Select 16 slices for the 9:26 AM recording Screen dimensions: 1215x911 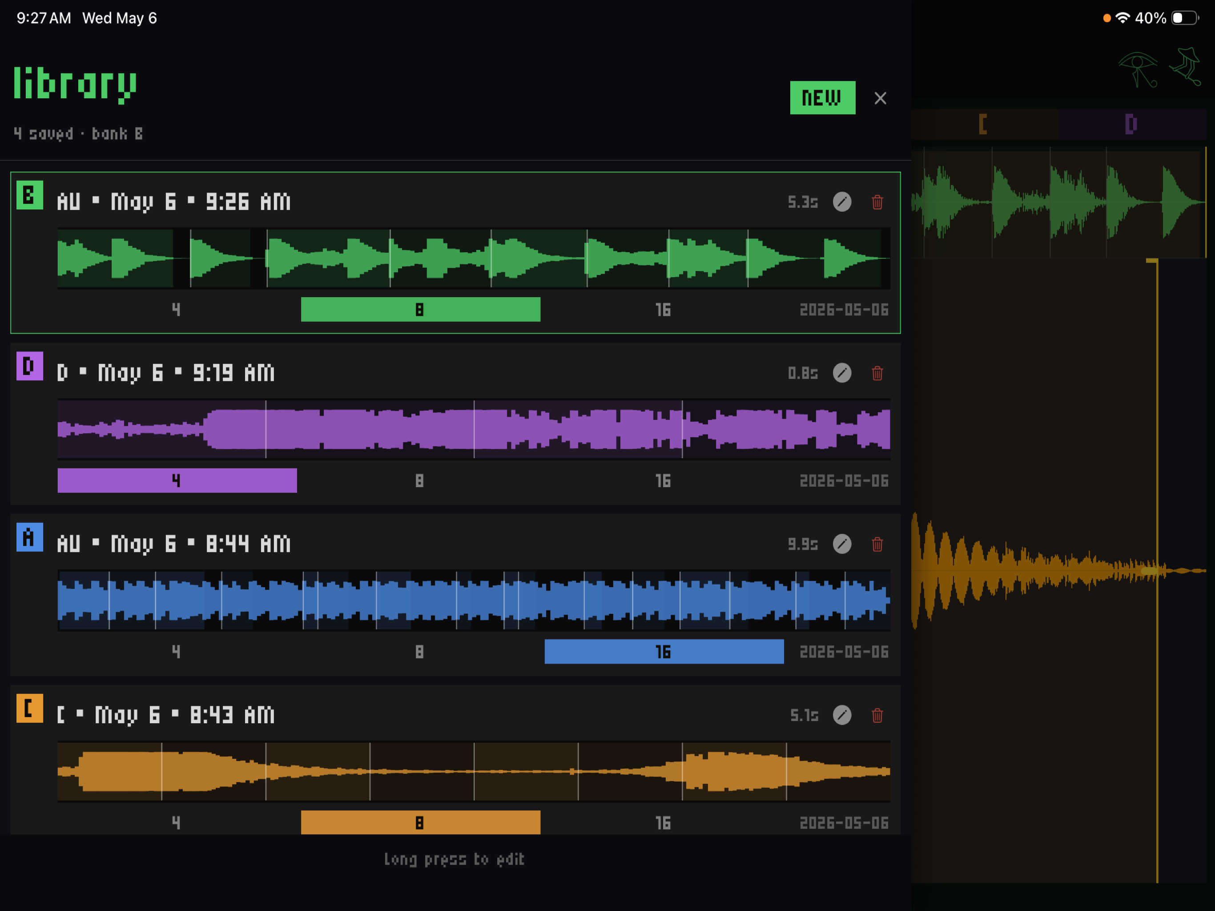pyautogui.click(x=664, y=309)
